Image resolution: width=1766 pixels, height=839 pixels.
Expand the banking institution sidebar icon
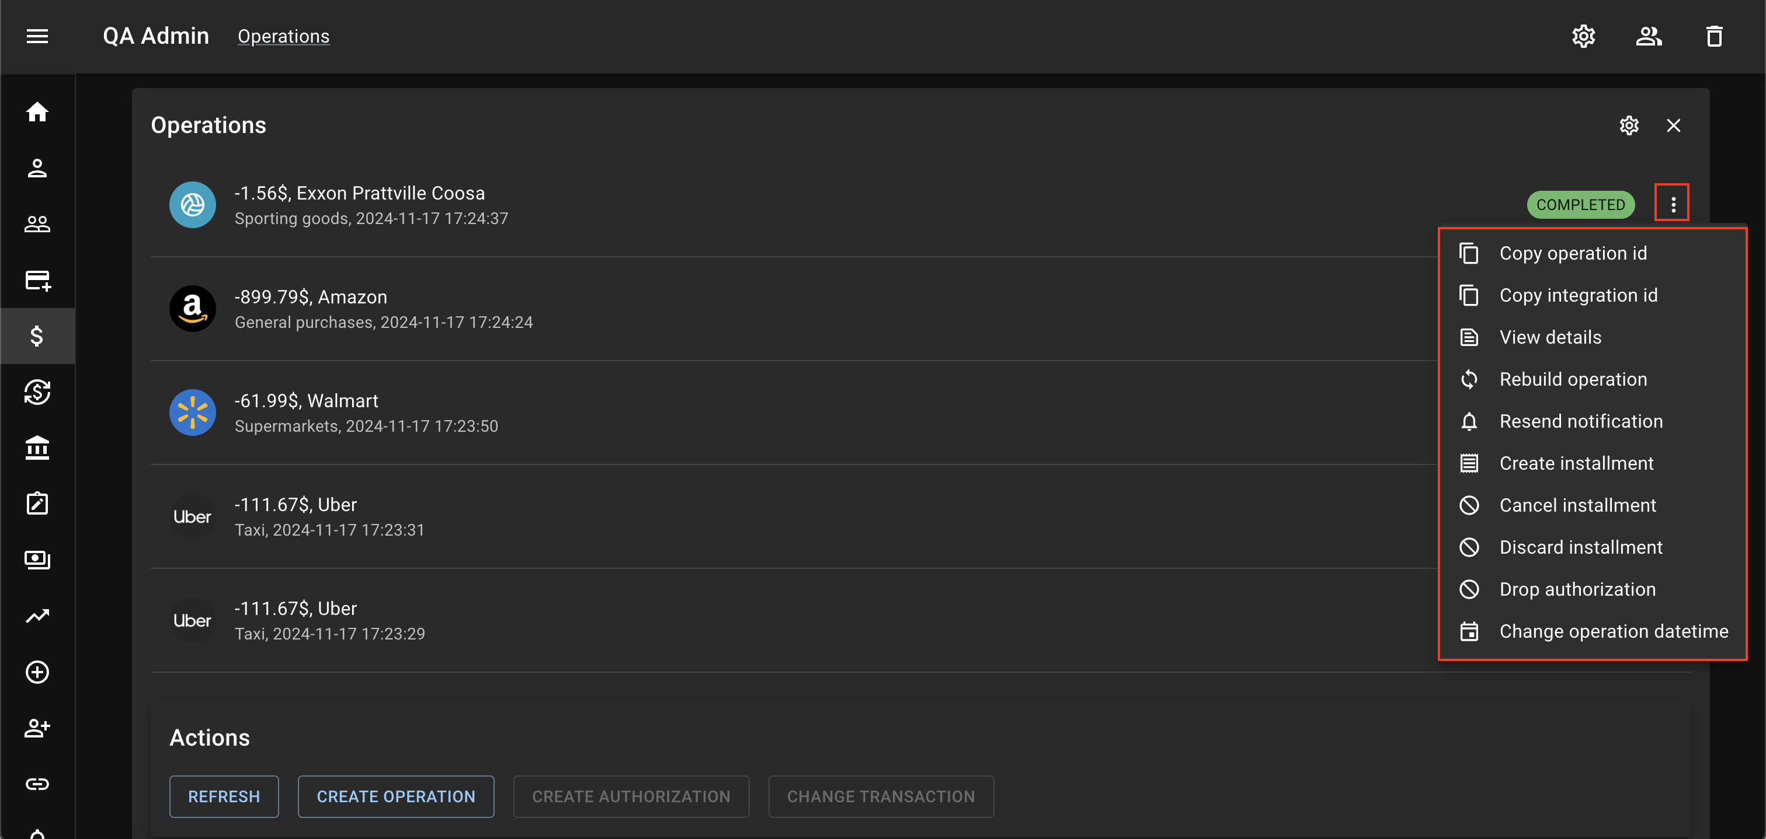pyautogui.click(x=37, y=446)
